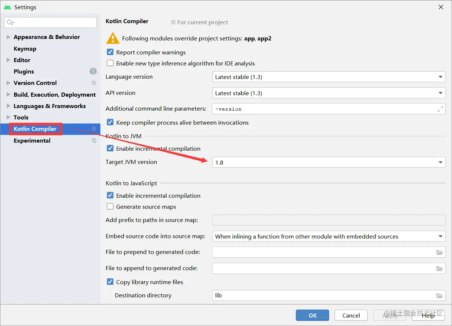452x326 pixels.
Task: Expand the Appearance & Behavior tree node
Action: (x=8, y=37)
